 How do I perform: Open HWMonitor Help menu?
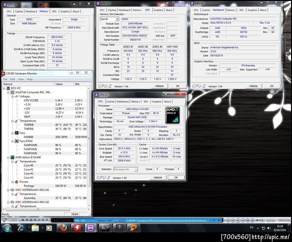click(x=30, y=79)
